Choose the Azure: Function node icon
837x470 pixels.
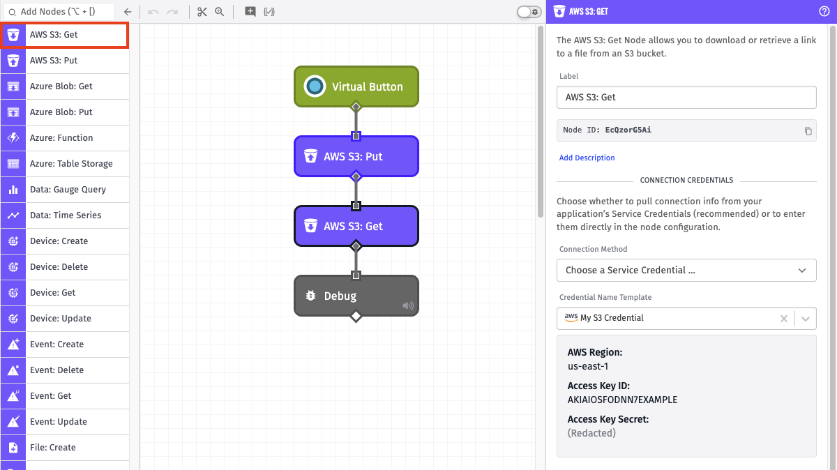(13, 138)
